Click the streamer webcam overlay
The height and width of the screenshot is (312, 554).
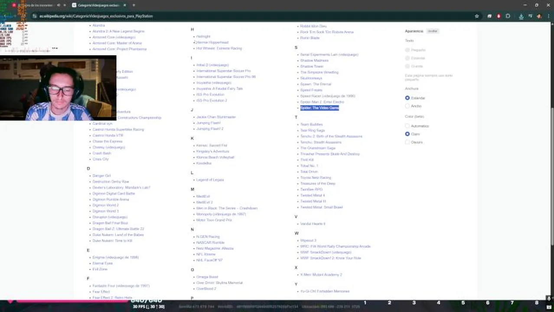(x=58, y=88)
